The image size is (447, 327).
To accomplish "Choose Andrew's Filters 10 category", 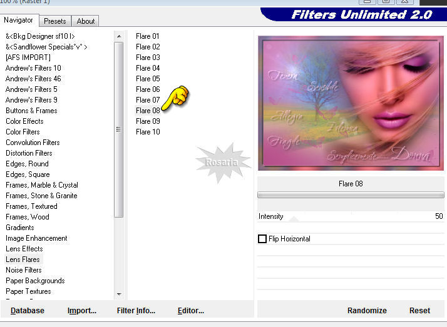I will point(33,68).
